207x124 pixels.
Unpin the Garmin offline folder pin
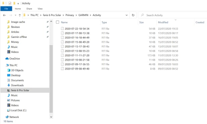point(47,37)
